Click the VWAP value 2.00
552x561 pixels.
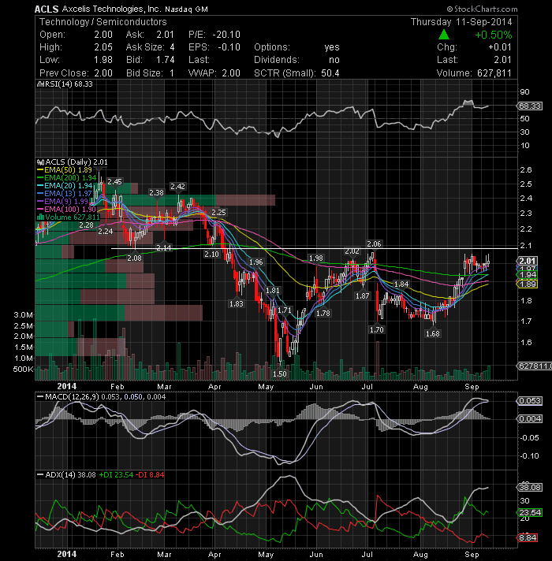[231, 73]
